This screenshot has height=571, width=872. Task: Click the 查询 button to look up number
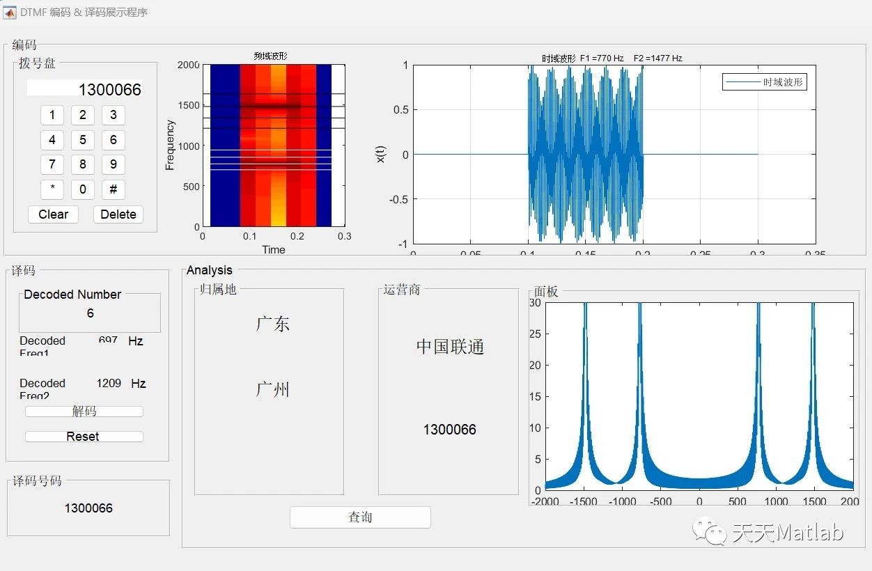click(359, 517)
